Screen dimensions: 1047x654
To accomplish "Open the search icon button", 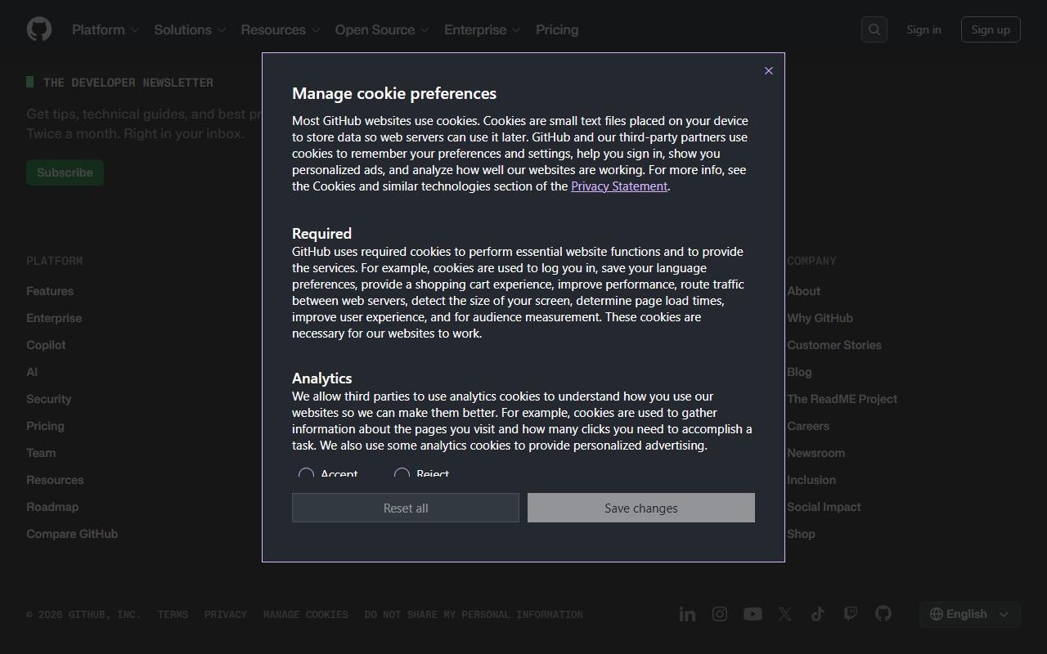I will (x=874, y=29).
